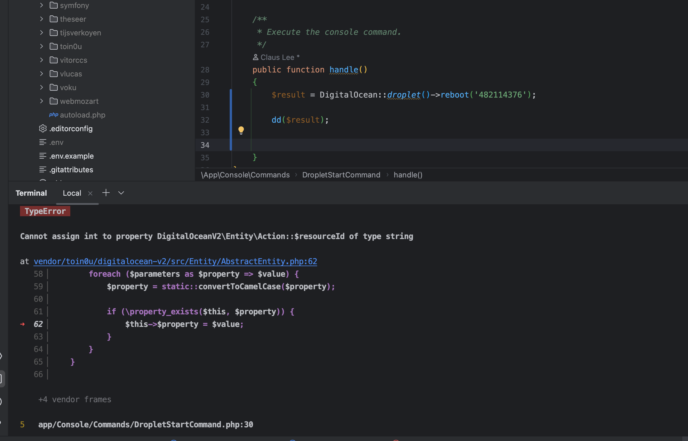Viewport: 688px width, 441px height.
Task: Click handle() breadcrumb item
Action: click(x=407, y=175)
